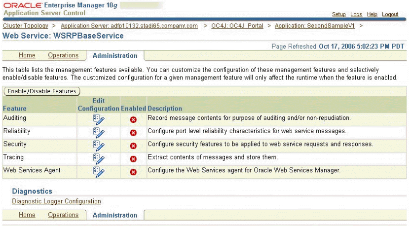Click the Diagnostics section heading
Screen dimensions: 409x226
(x=32, y=191)
